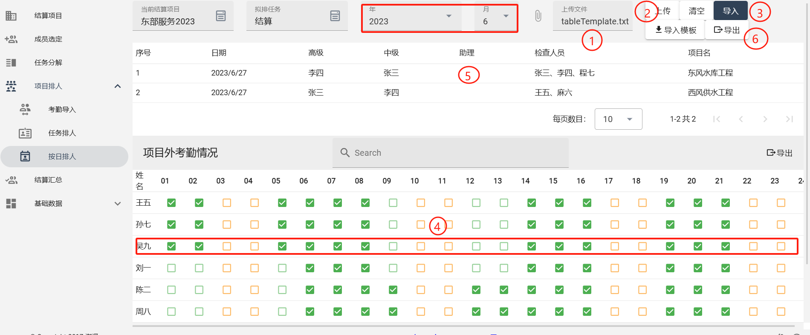
Task: Click the 清空 button
Action: (696, 11)
